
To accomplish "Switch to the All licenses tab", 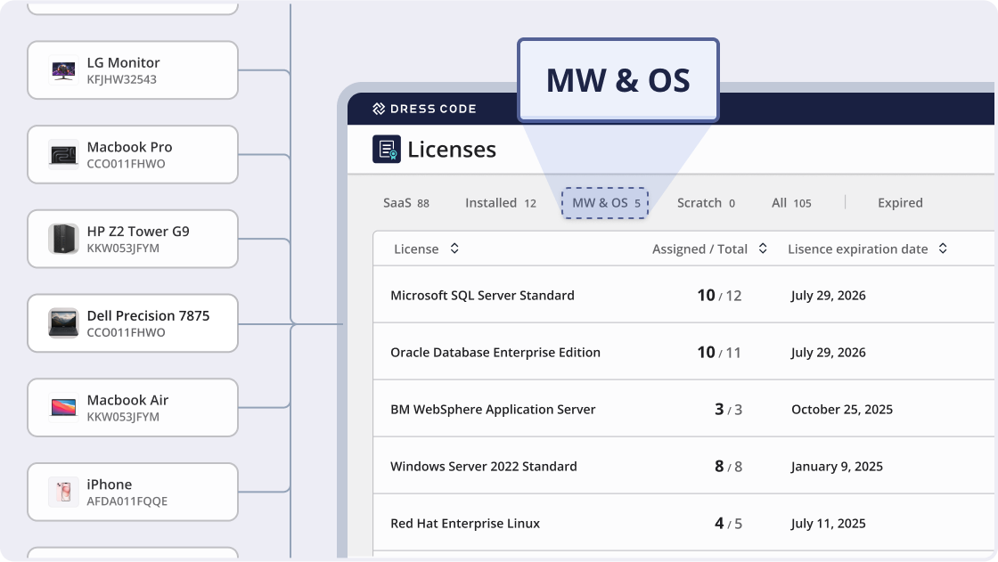I will point(791,203).
